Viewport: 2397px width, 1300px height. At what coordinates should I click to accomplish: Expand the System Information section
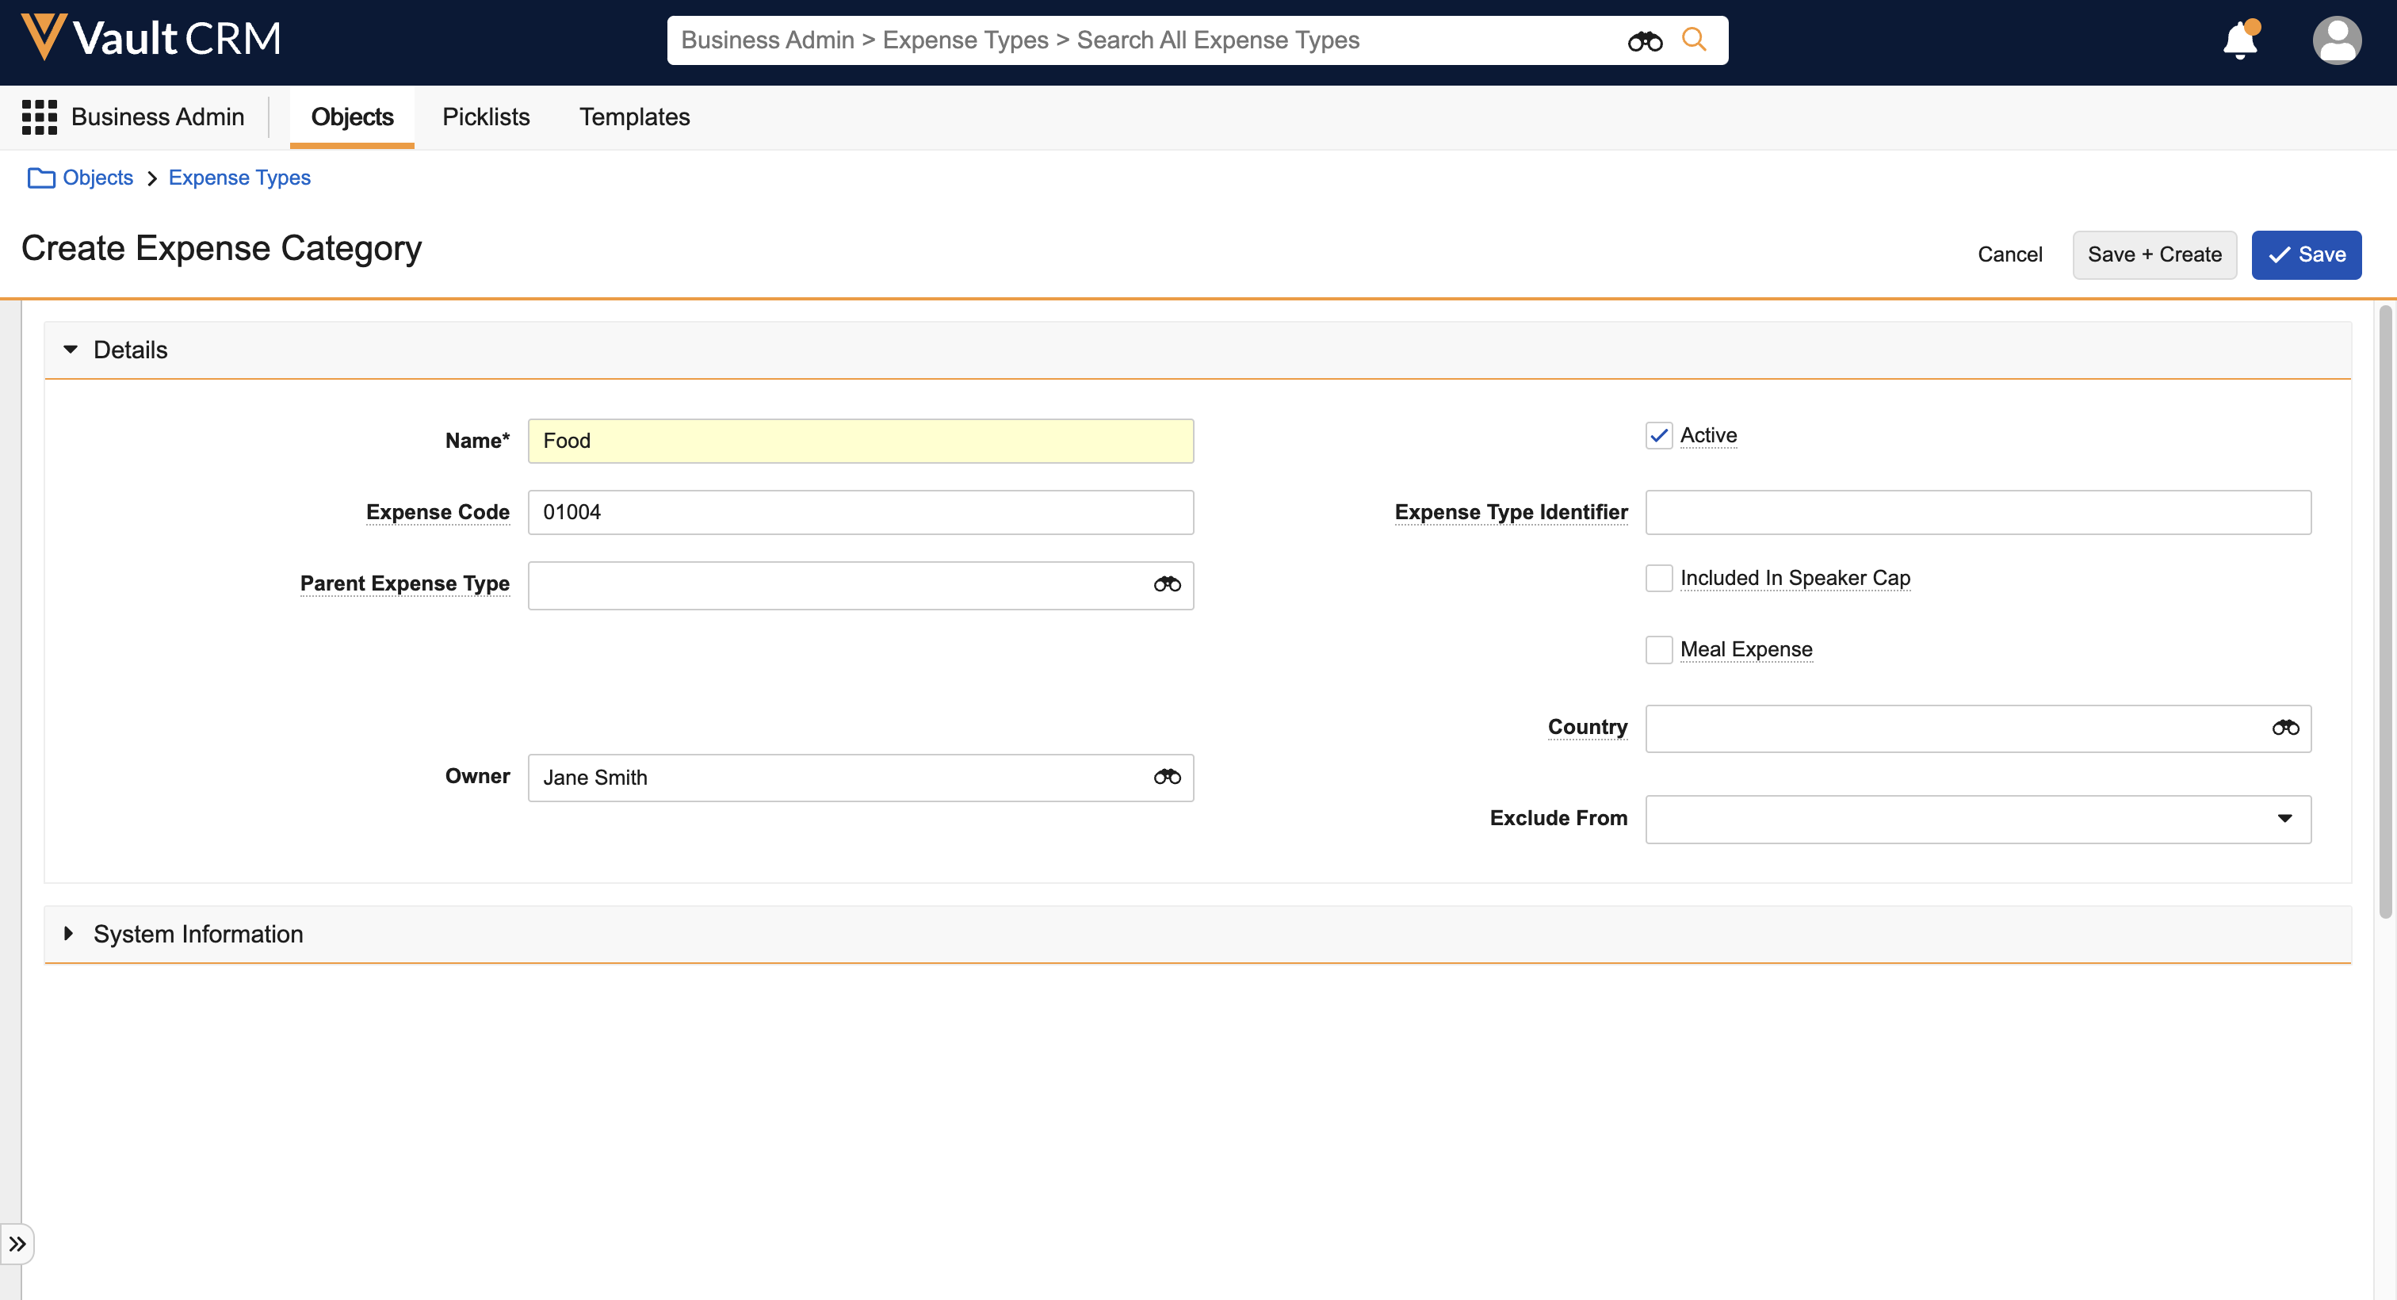69,933
